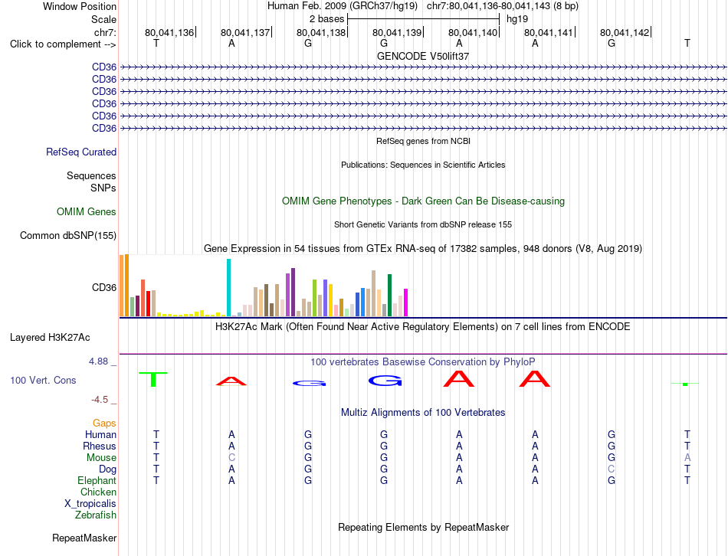Click the Common dbSNP(155) track label

[68, 235]
